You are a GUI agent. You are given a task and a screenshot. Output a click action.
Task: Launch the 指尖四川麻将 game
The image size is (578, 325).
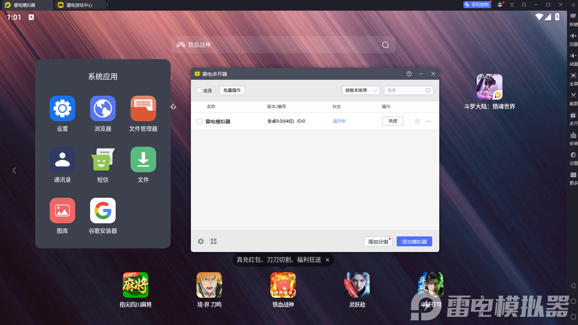(136, 285)
